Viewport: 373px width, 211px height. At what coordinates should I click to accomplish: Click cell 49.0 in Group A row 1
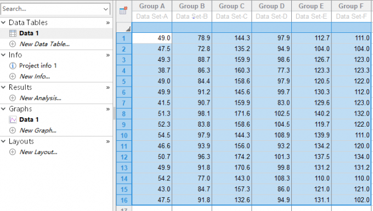152,38
